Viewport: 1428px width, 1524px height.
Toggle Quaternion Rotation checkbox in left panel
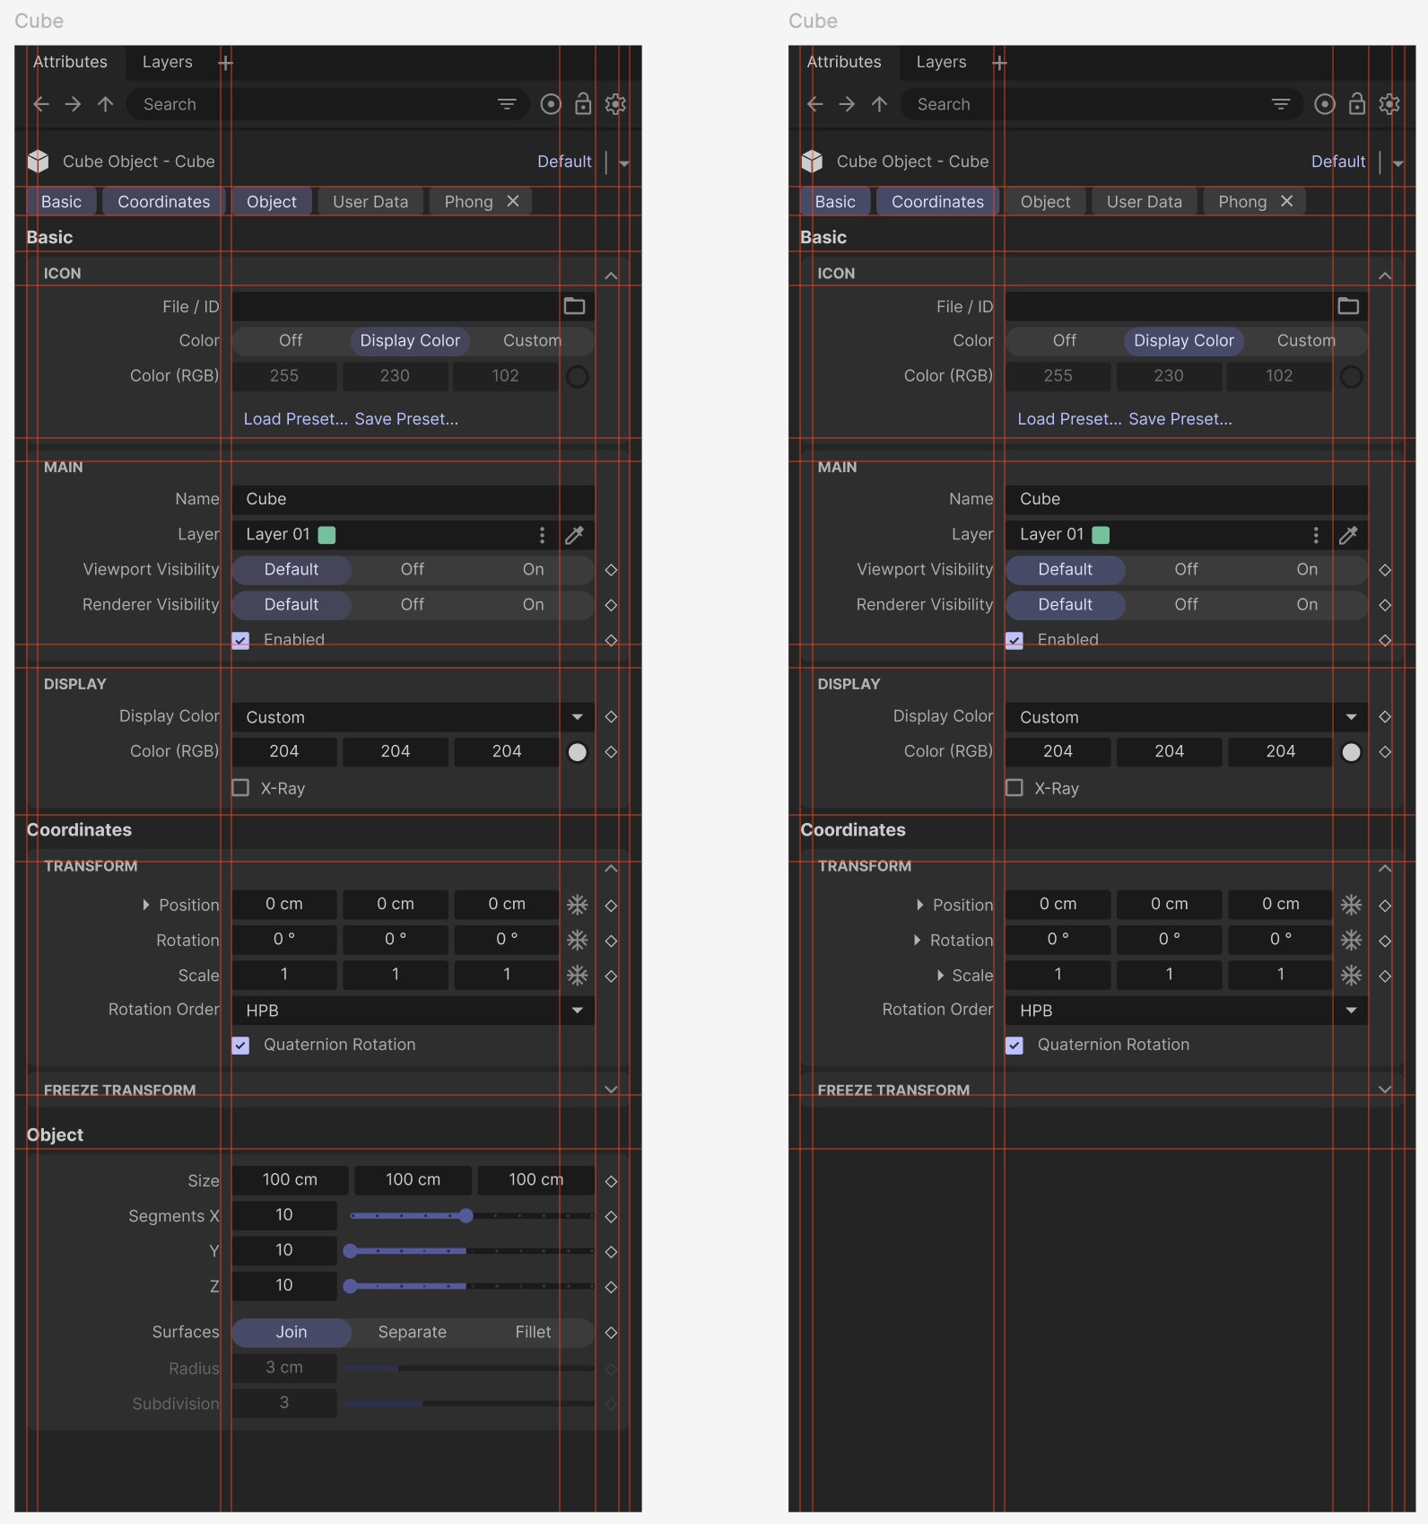pos(240,1045)
